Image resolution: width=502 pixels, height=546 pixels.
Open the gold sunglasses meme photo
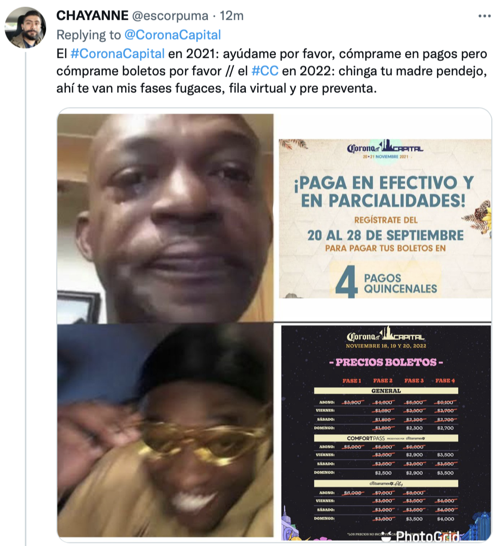pyautogui.click(x=165, y=430)
